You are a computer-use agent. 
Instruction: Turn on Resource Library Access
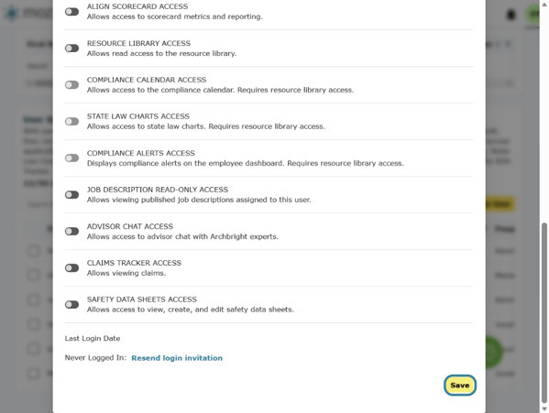(x=71, y=49)
